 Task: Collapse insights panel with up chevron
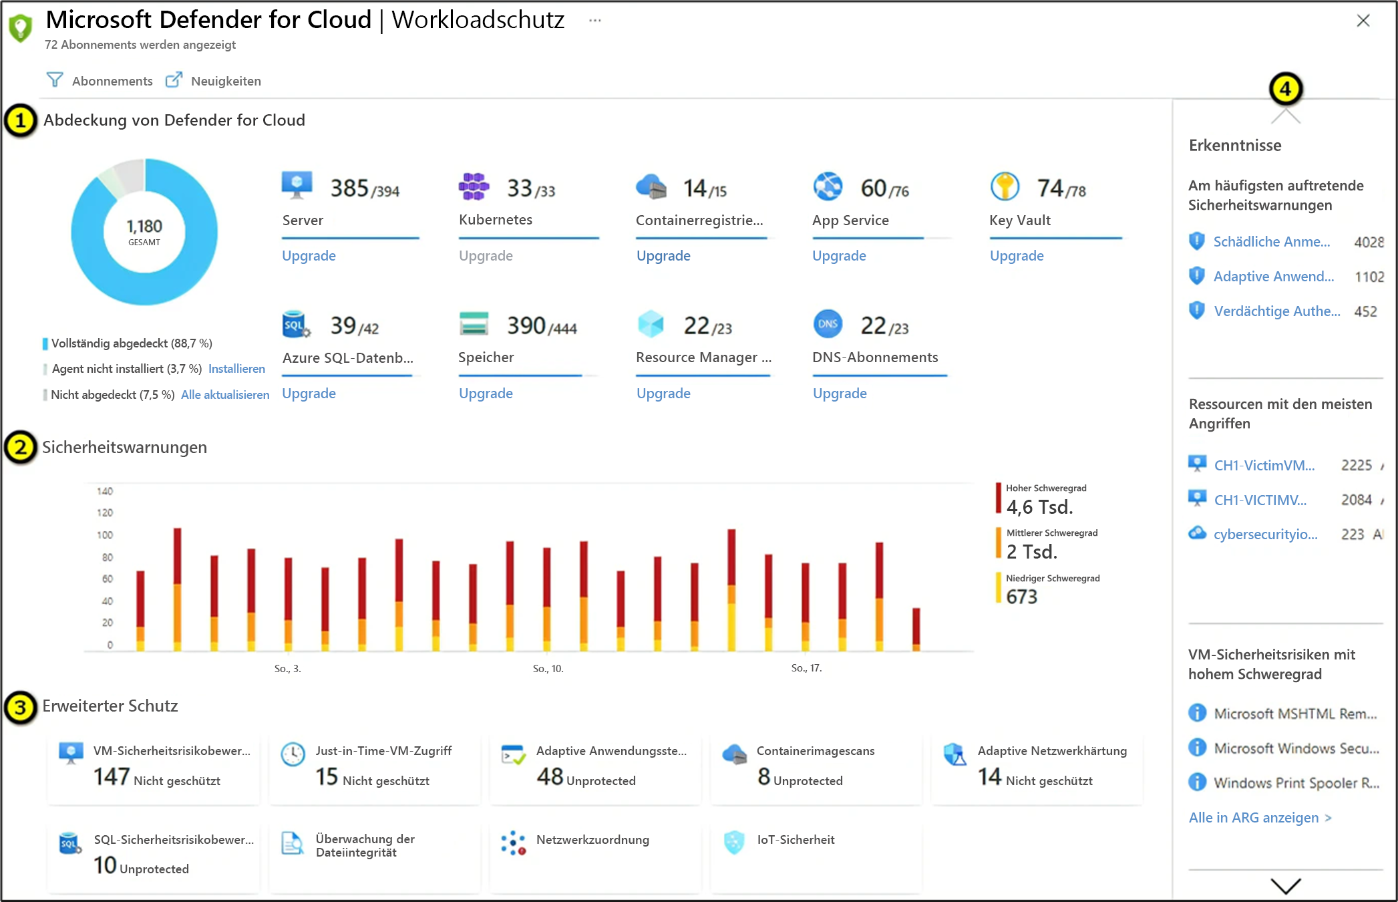1286,116
